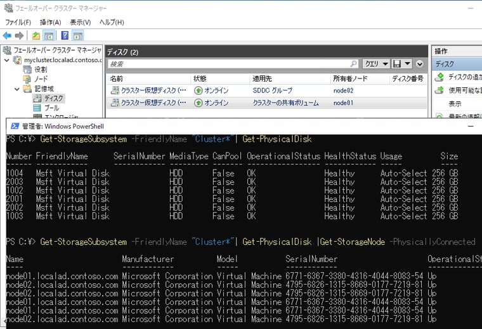Select 役割 roles in the tree

click(41, 70)
